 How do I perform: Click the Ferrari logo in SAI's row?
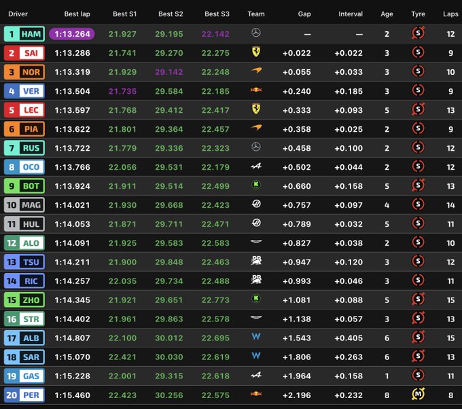[256, 52]
